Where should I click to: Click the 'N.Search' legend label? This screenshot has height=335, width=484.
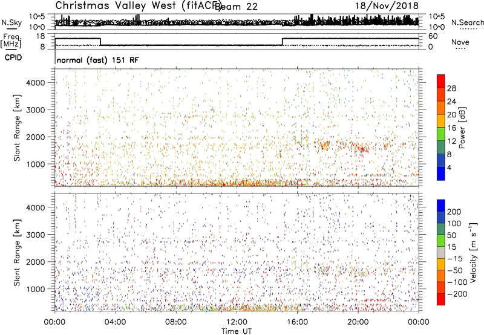[x=467, y=22]
